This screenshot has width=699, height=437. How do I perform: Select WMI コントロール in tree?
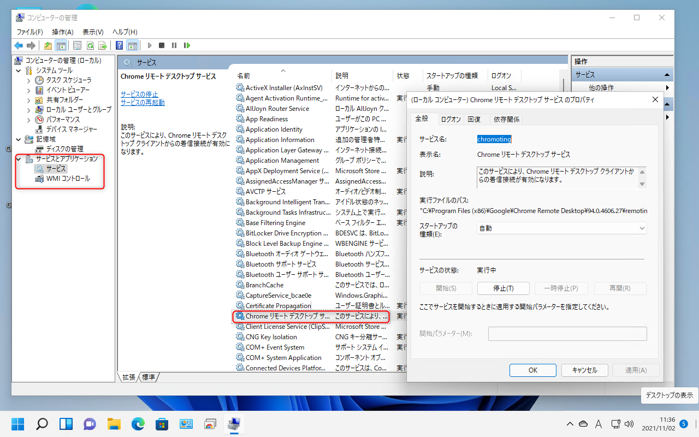coord(68,179)
